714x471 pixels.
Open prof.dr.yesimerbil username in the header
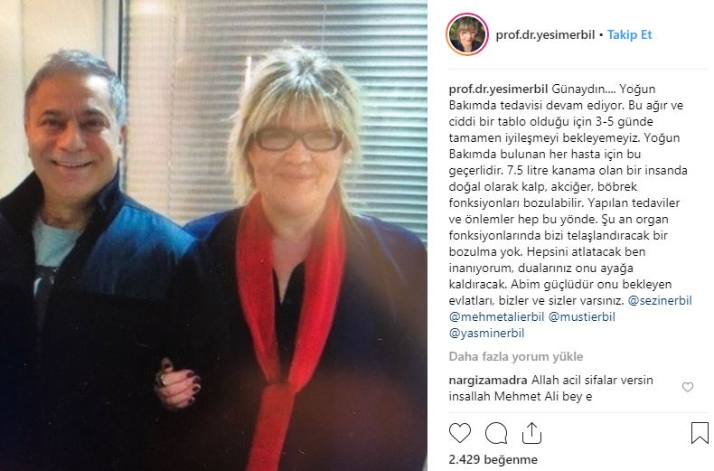[545, 34]
